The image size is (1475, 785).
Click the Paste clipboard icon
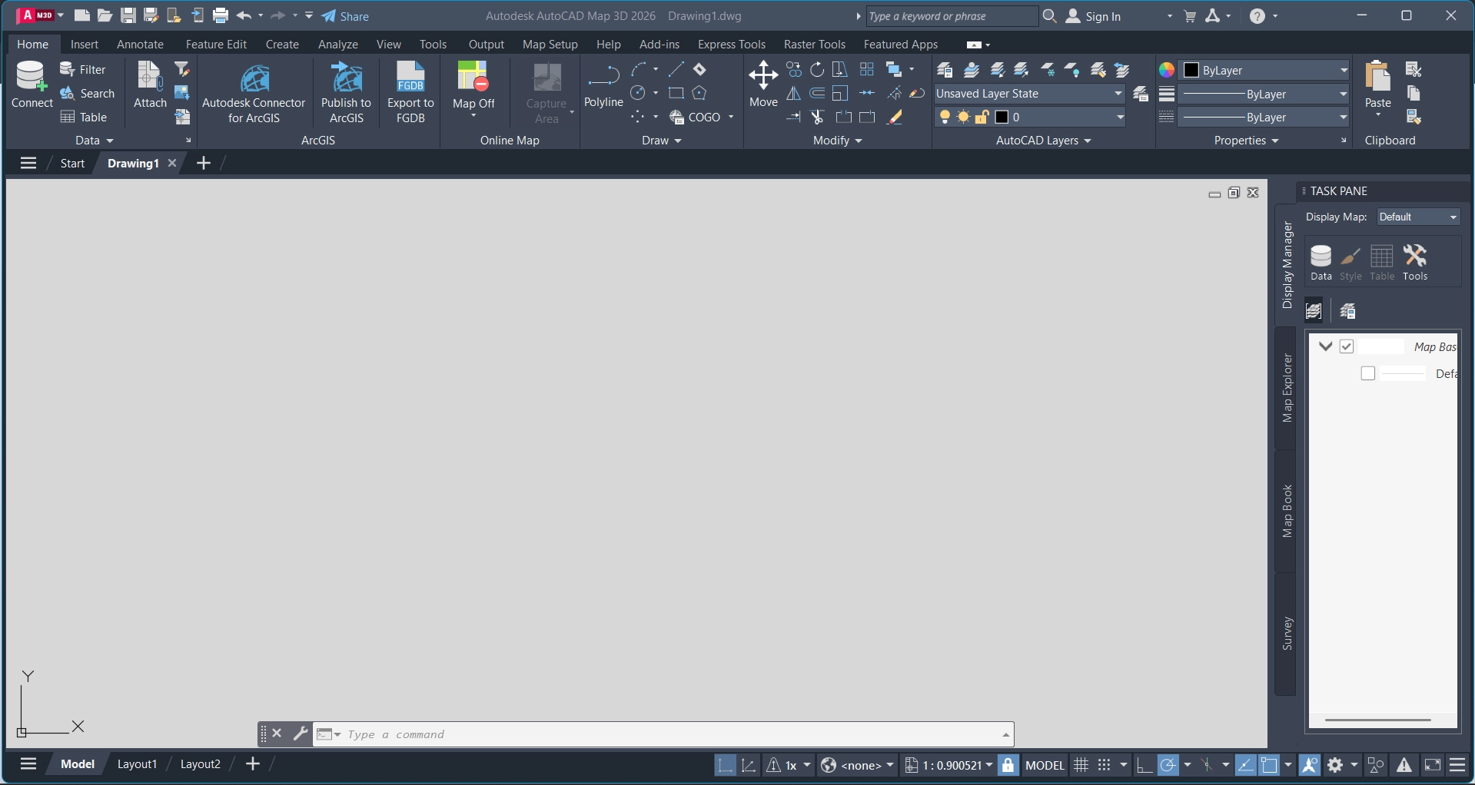(1377, 77)
